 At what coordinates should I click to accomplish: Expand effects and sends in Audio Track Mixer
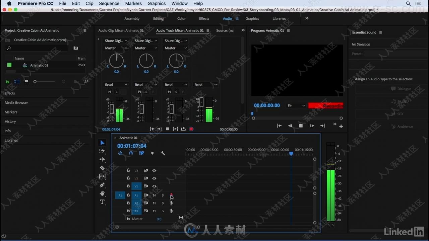point(98,39)
